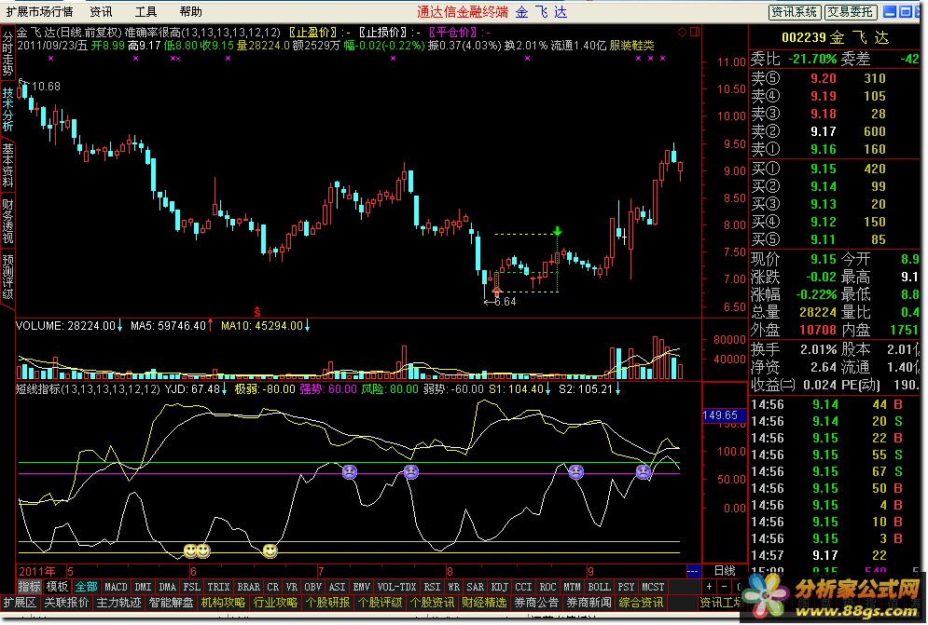
Task: Click the 〖止盈价〗 label
Action: tap(314, 32)
